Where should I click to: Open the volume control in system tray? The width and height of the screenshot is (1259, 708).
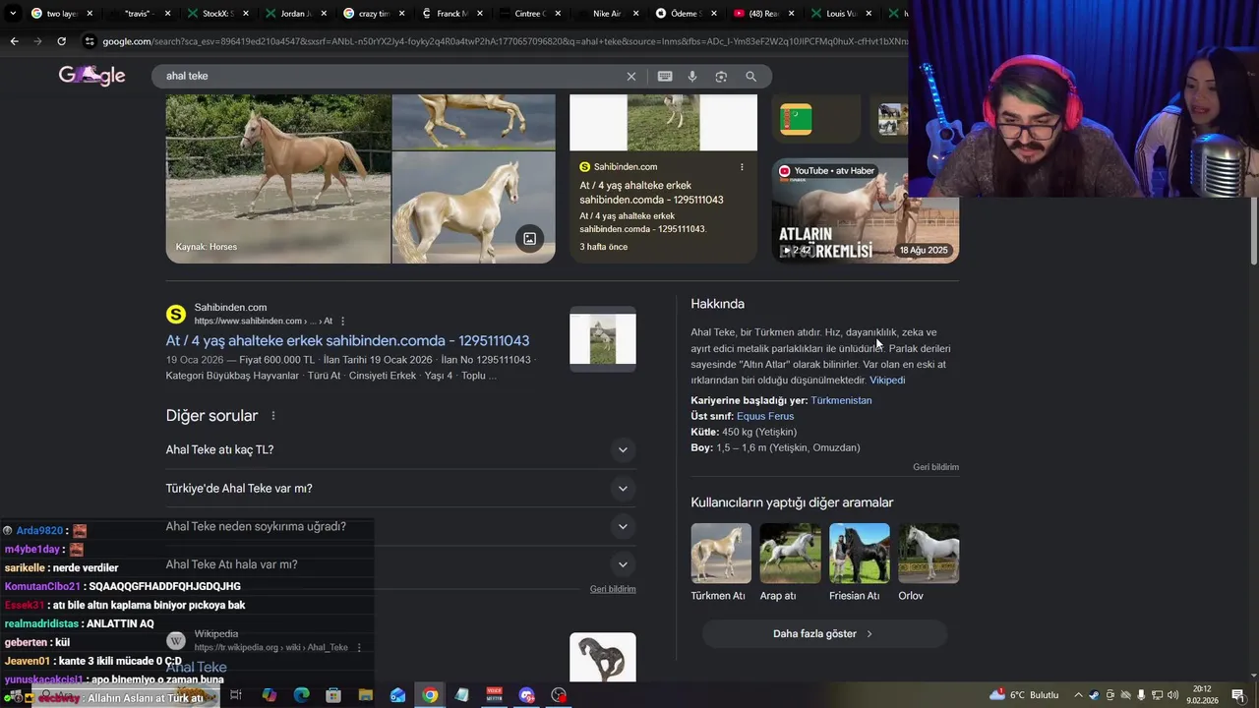tap(1173, 695)
